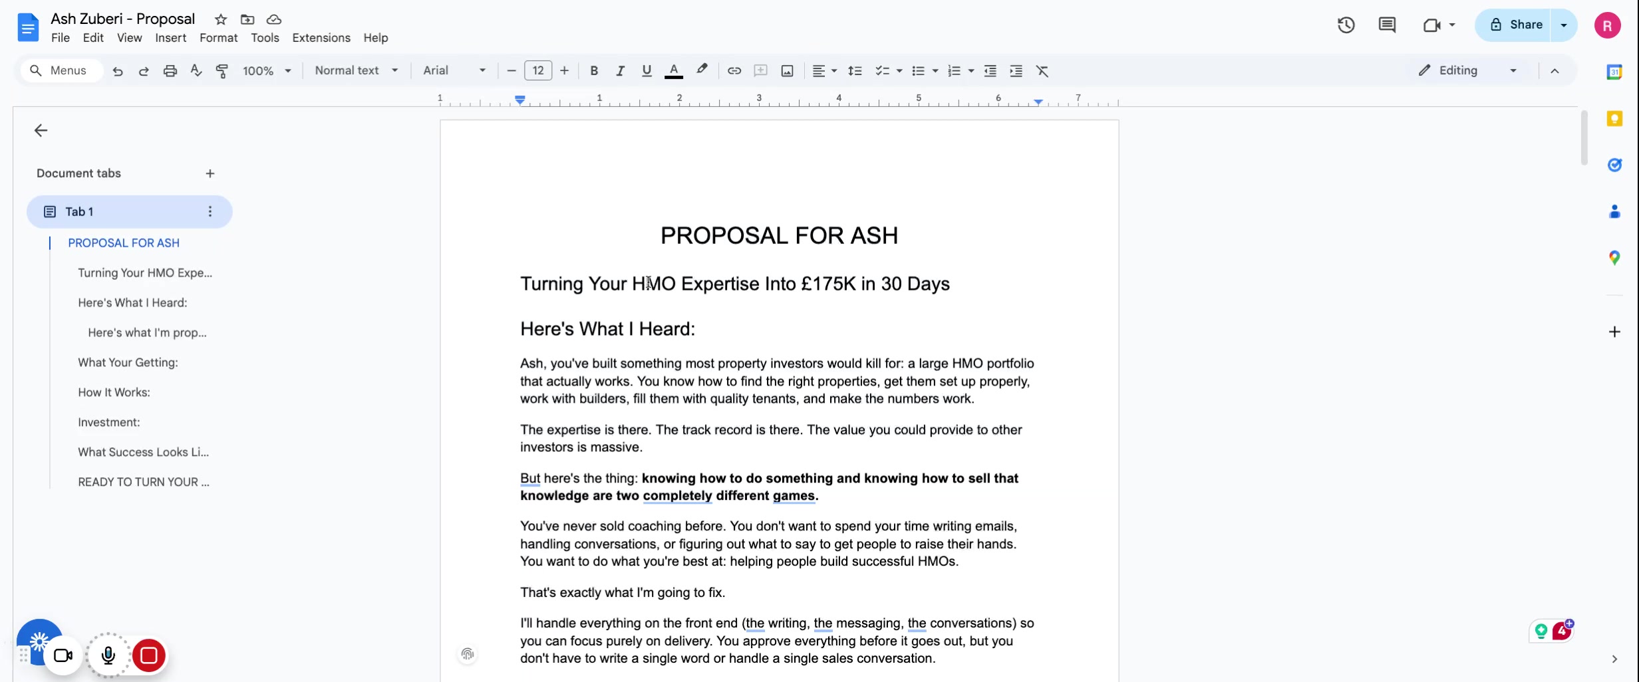Click the paint format roller icon

pos(222,71)
